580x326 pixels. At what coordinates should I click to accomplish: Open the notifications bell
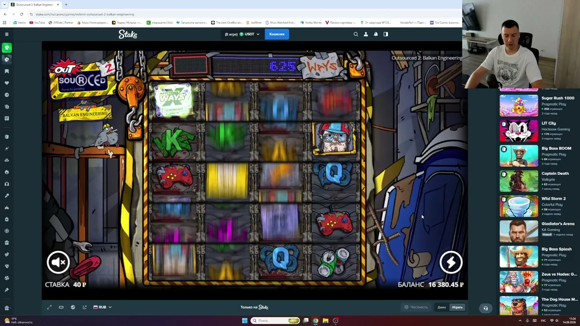[376, 34]
